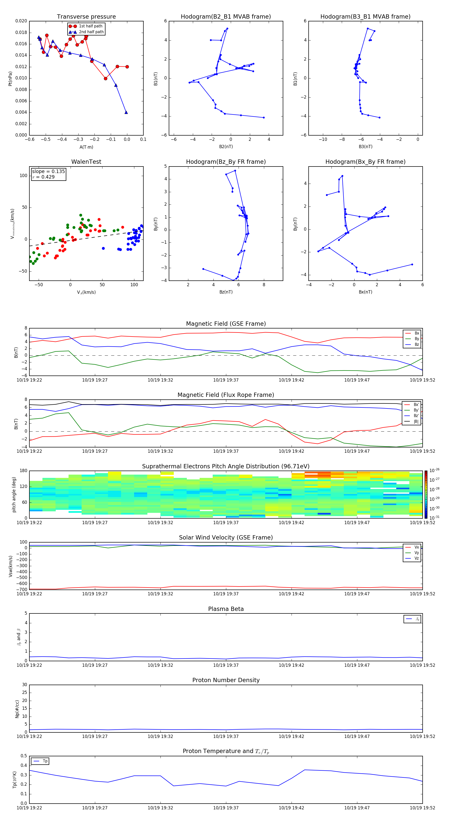The width and height of the screenshot is (452, 830).
Task: Click the 'B2(nT)' x-axis label
Action: pyautogui.click(x=226, y=147)
